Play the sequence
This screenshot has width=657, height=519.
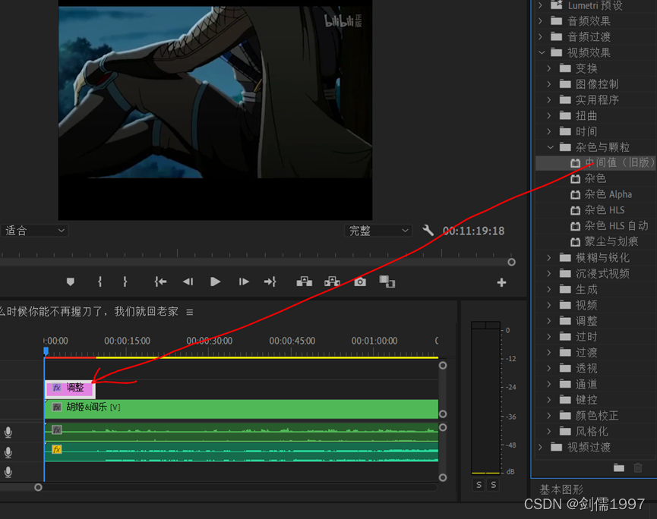pyautogui.click(x=216, y=282)
